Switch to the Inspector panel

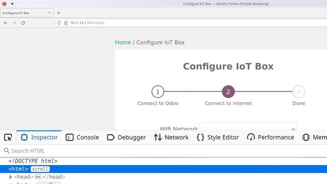tap(39, 137)
